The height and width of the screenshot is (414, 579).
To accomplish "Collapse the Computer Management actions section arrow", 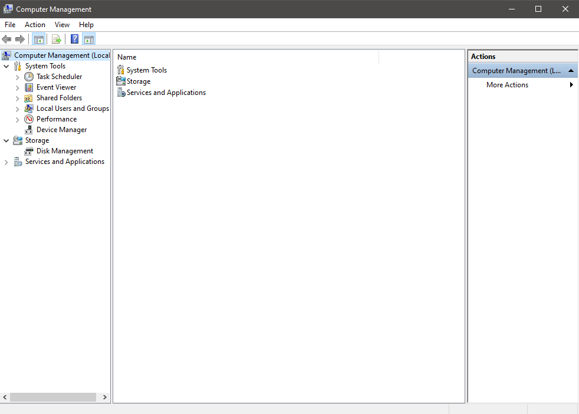I will click(x=571, y=71).
